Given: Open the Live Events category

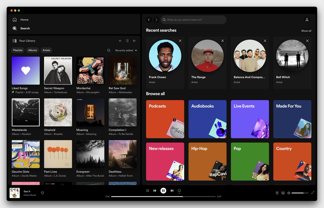Looking at the screenshot, I should pos(250,119).
